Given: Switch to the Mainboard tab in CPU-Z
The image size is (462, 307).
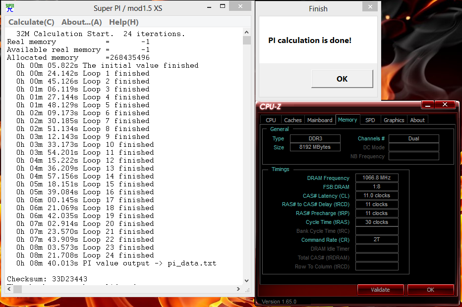Looking at the screenshot, I should 320,120.
